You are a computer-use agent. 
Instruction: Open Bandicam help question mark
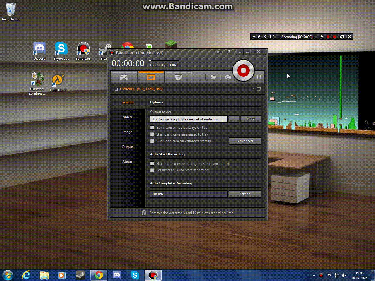point(229,52)
